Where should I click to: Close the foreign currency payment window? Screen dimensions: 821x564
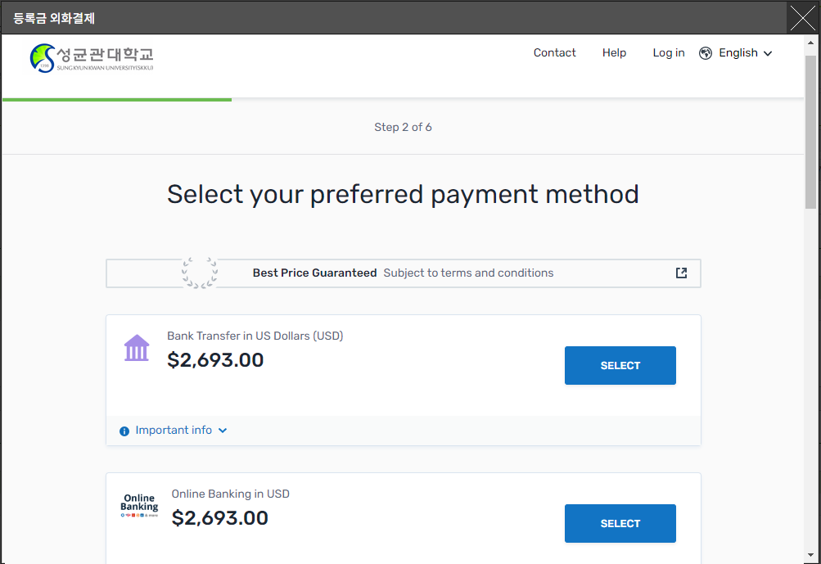click(x=802, y=18)
